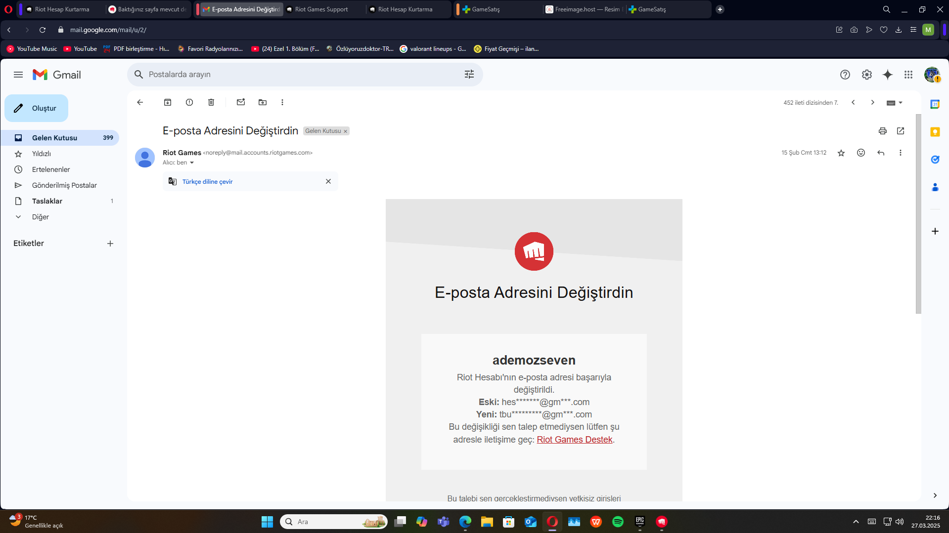Open Gemini sparkle assistant
Image resolution: width=949 pixels, height=533 pixels.
[x=888, y=75]
